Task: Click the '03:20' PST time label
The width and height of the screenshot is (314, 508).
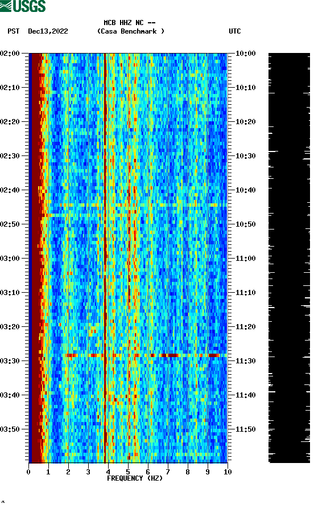Action: 10,327
